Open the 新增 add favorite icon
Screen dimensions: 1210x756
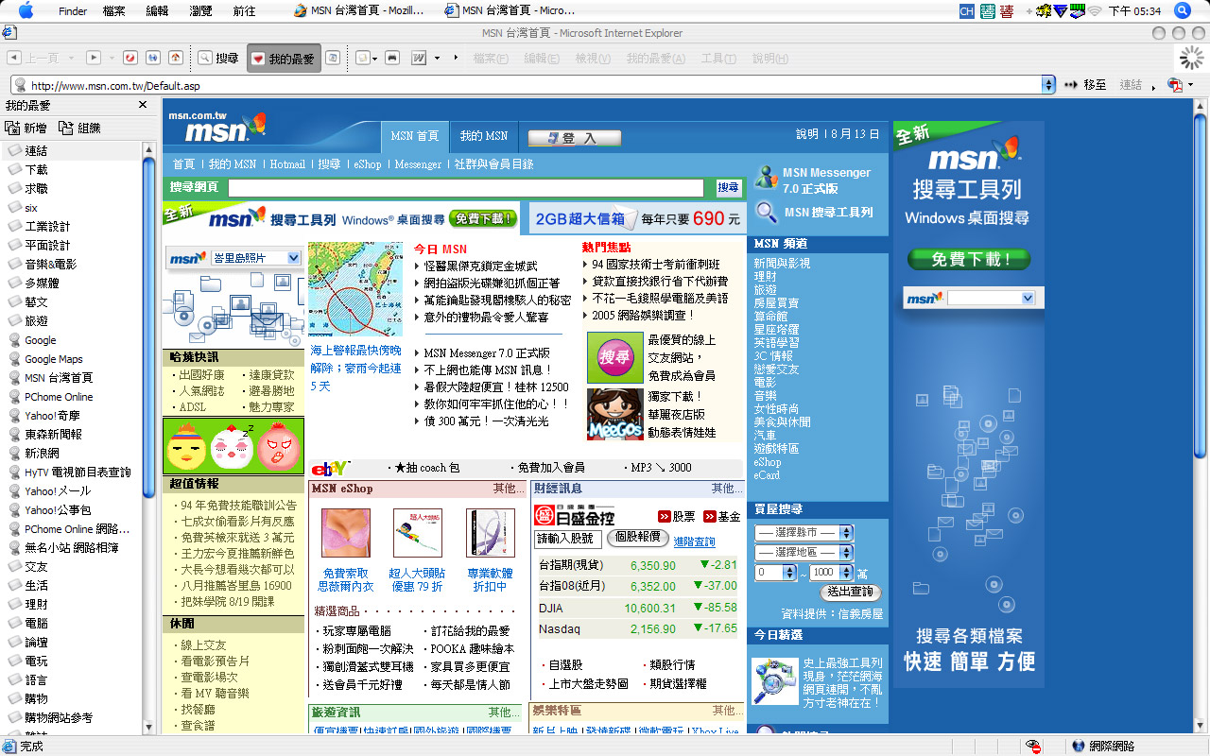[x=26, y=128]
